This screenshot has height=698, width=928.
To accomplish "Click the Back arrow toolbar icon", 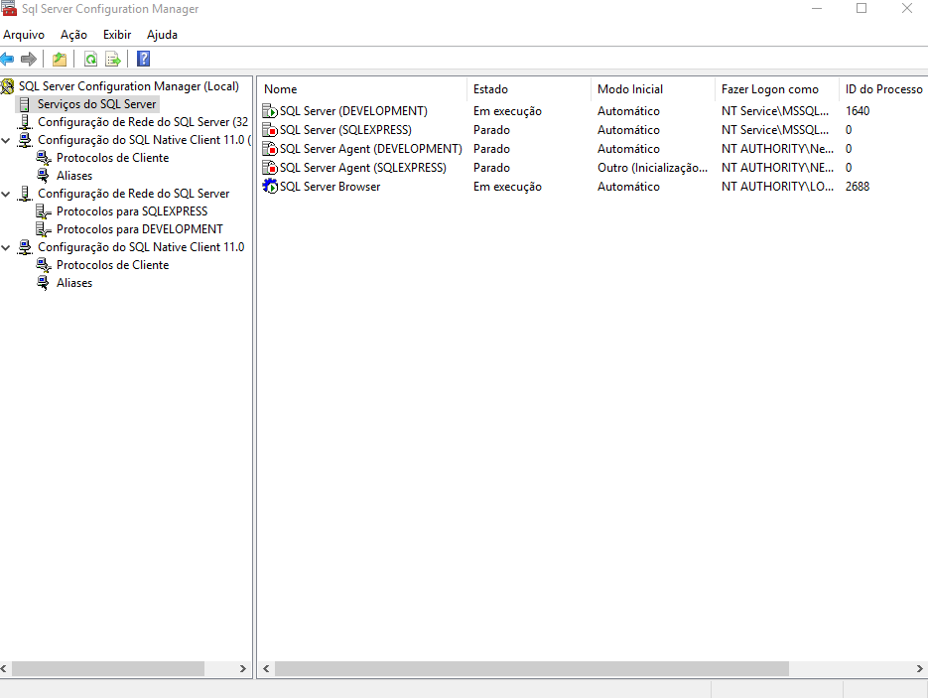I will pyautogui.click(x=7, y=59).
